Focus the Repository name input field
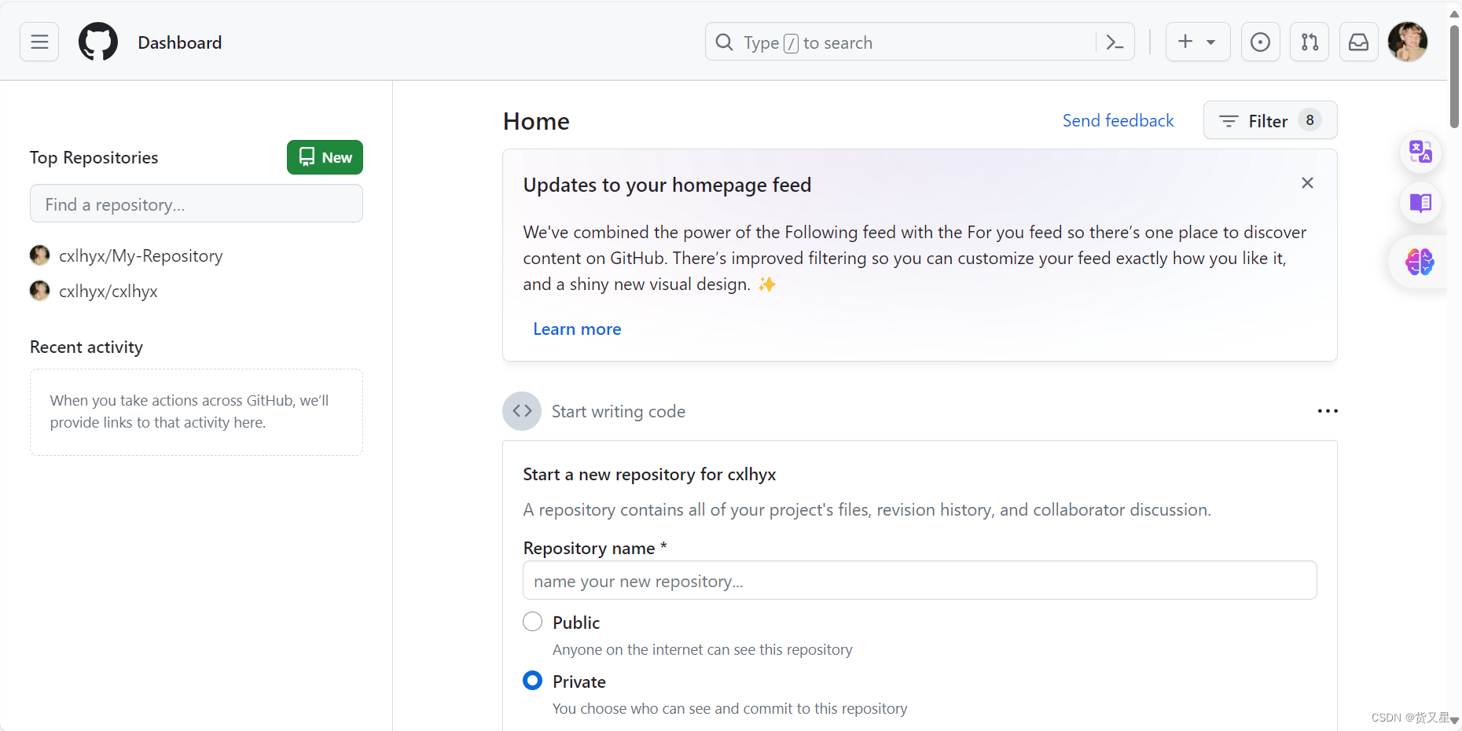Screen dimensions: 1462x731 pos(920,581)
